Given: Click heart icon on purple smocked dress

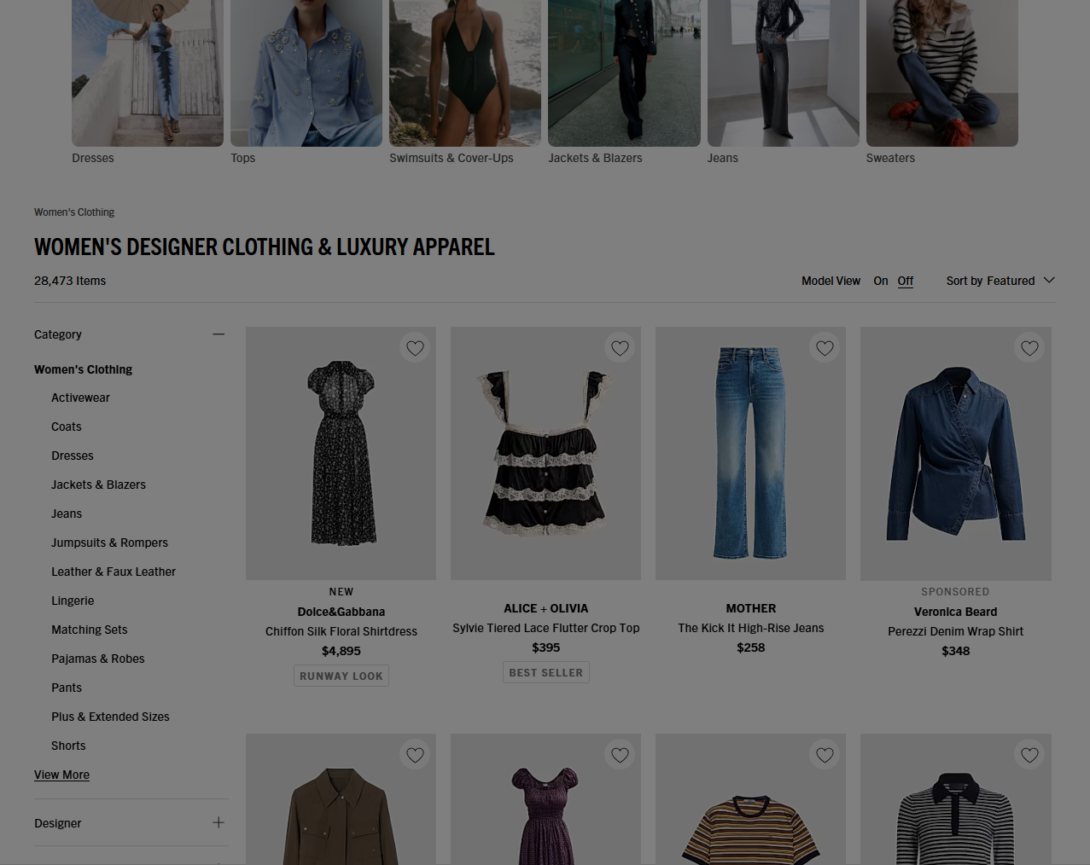Looking at the screenshot, I should (620, 755).
